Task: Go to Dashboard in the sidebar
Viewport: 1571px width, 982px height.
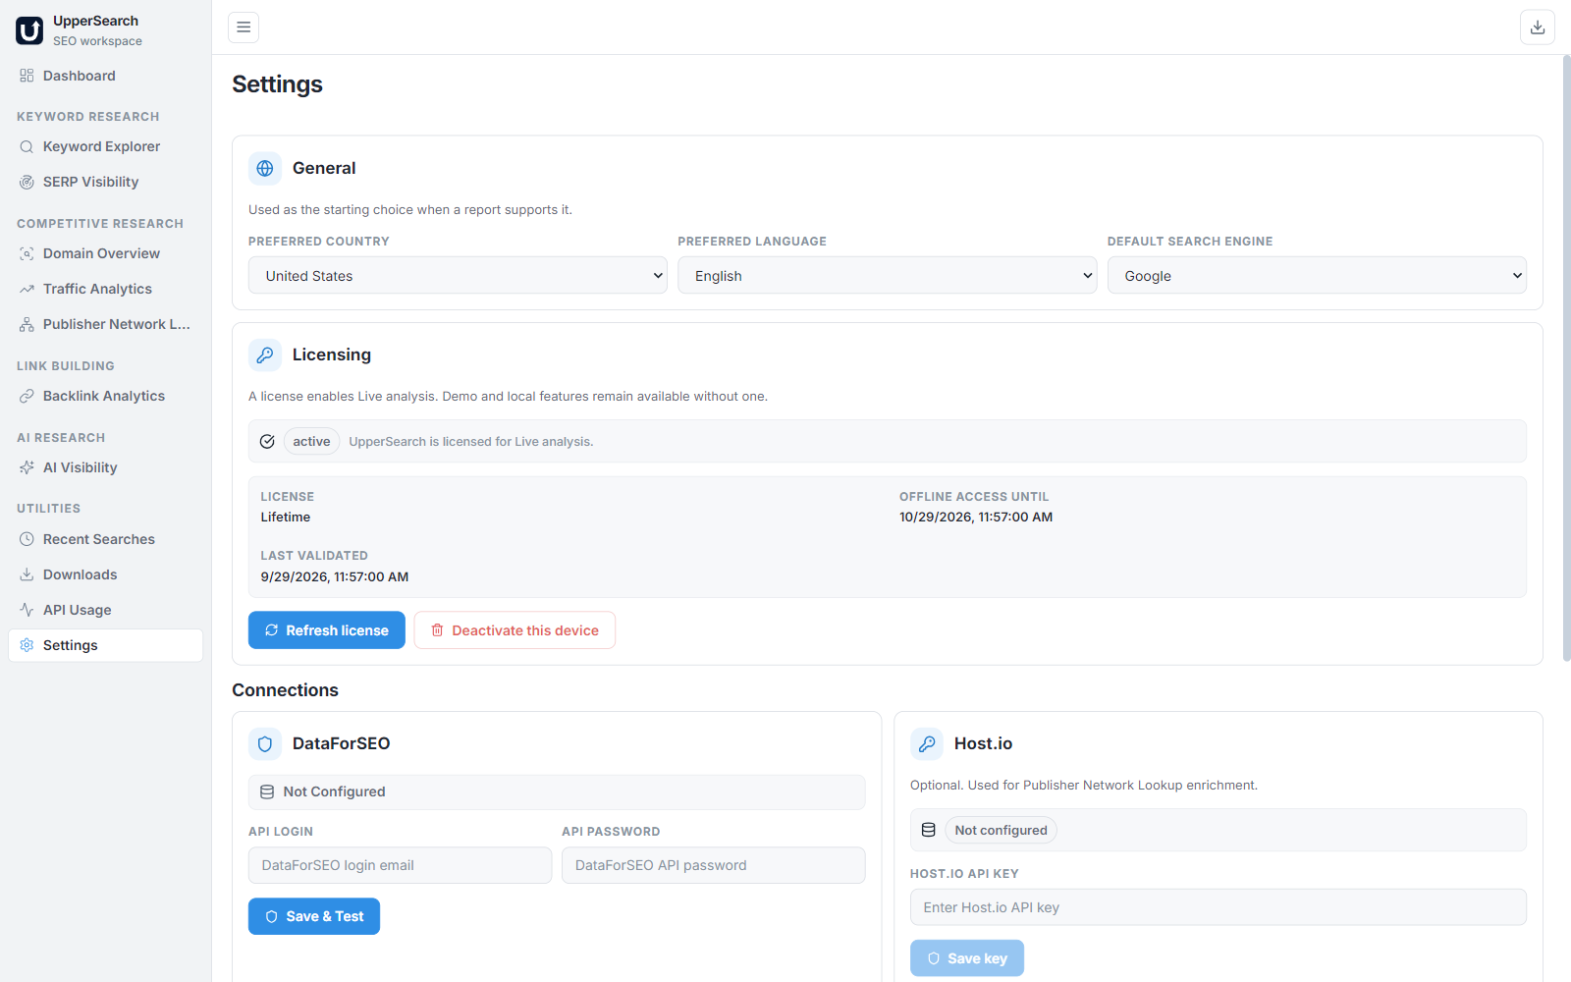Action: (105, 76)
